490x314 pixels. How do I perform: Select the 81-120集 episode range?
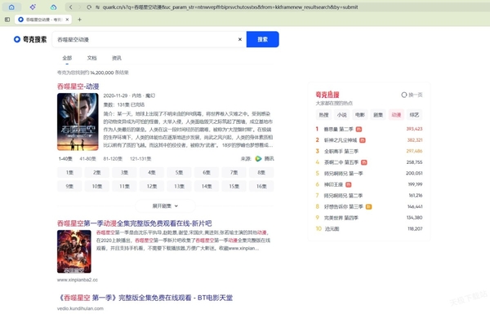[113, 158]
